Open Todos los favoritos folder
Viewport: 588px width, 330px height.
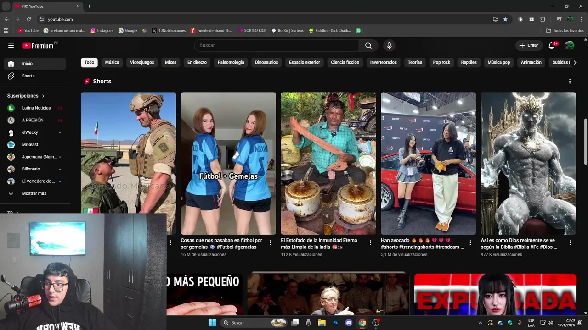565,31
